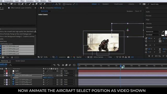Select the Clone Stamp tool
Viewport: 167px width, 94px height.
(33, 4)
